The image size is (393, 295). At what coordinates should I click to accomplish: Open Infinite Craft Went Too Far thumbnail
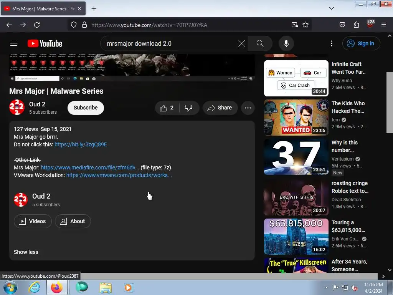coord(296,78)
